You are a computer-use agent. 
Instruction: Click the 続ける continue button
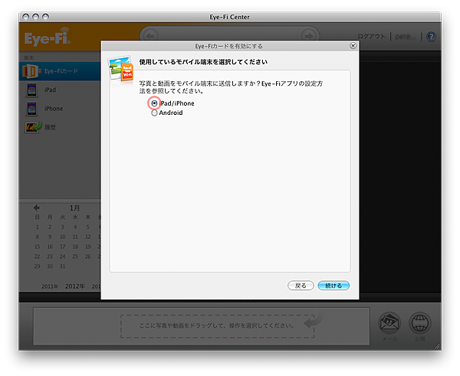(333, 286)
